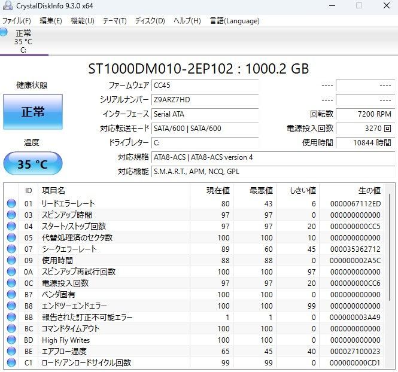This screenshot has height=372, width=398.
Task: Open the ディスク(D) menu
Action: click(x=150, y=20)
